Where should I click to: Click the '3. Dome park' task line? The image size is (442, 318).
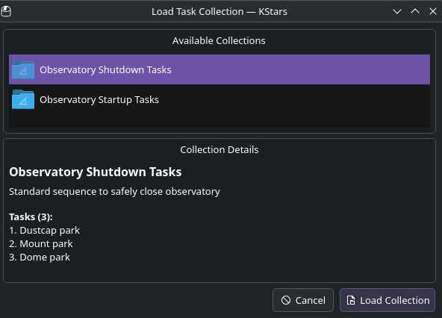[40, 258]
